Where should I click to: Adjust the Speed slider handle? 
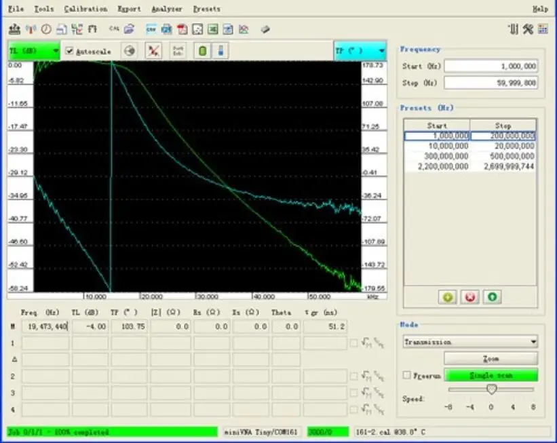click(492, 389)
